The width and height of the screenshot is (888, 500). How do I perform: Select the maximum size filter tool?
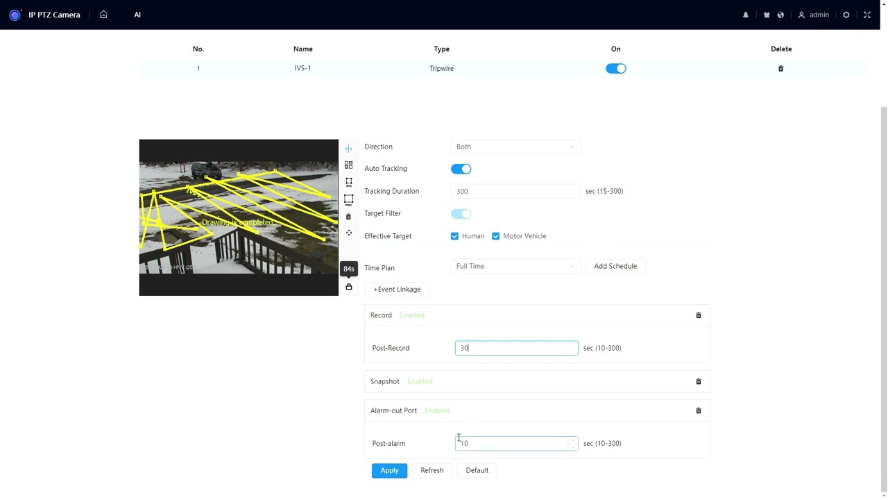tap(348, 199)
